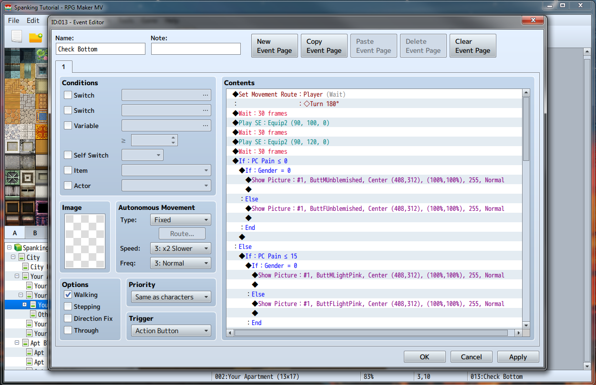The image size is (596, 385).
Task: Select the If: PC Pain ≤ 15 line
Action: pyautogui.click(x=374, y=256)
